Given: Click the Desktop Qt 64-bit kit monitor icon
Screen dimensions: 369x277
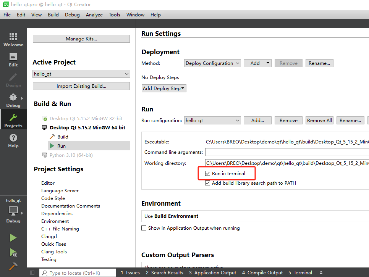Looking at the screenshot, I should pyautogui.click(x=44, y=127).
